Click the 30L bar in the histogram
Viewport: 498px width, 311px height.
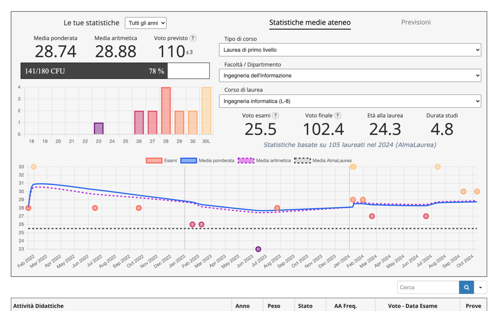pos(206,111)
